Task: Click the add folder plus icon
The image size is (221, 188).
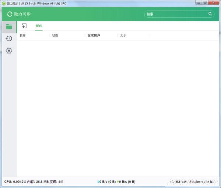Action: [x=24, y=26]
